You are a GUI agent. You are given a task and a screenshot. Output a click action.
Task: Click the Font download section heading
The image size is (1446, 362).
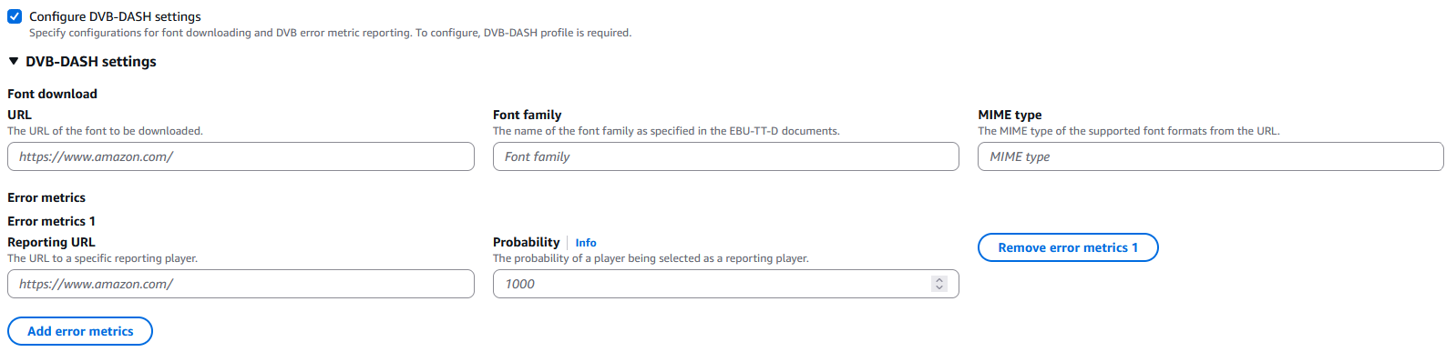click(x=52, y=94)
